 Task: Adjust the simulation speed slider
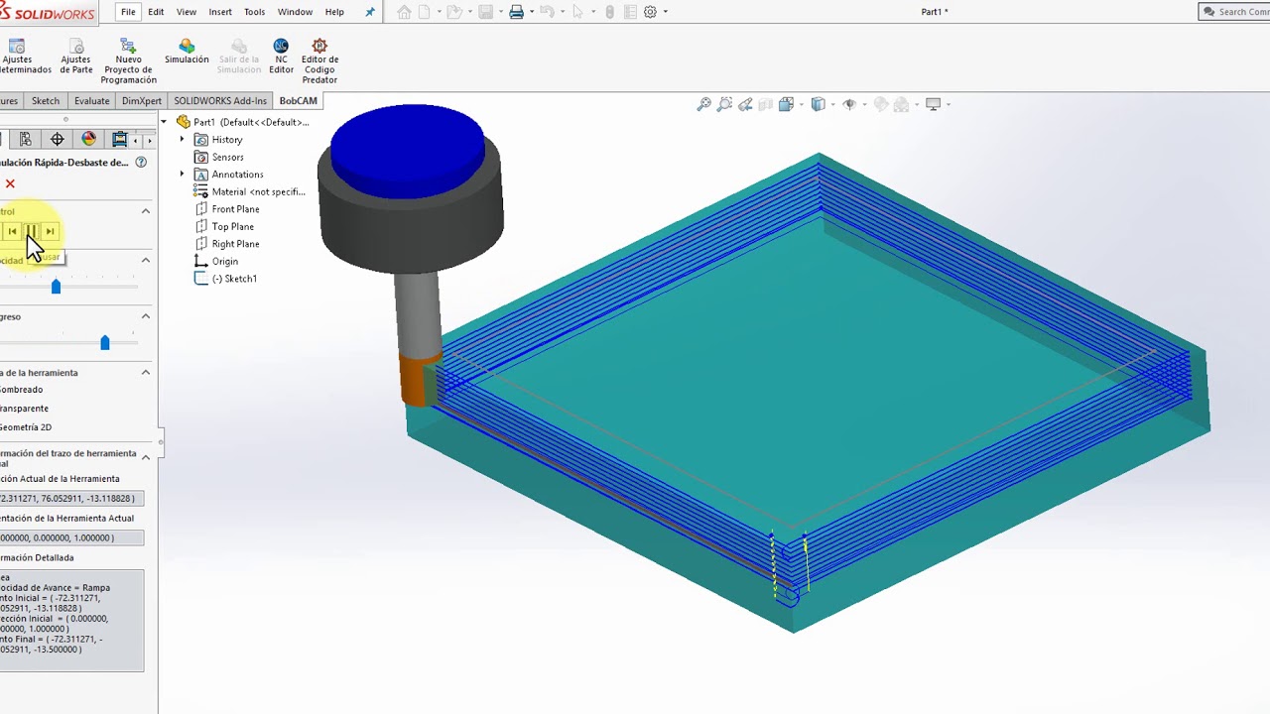click(x=56, y=287)
